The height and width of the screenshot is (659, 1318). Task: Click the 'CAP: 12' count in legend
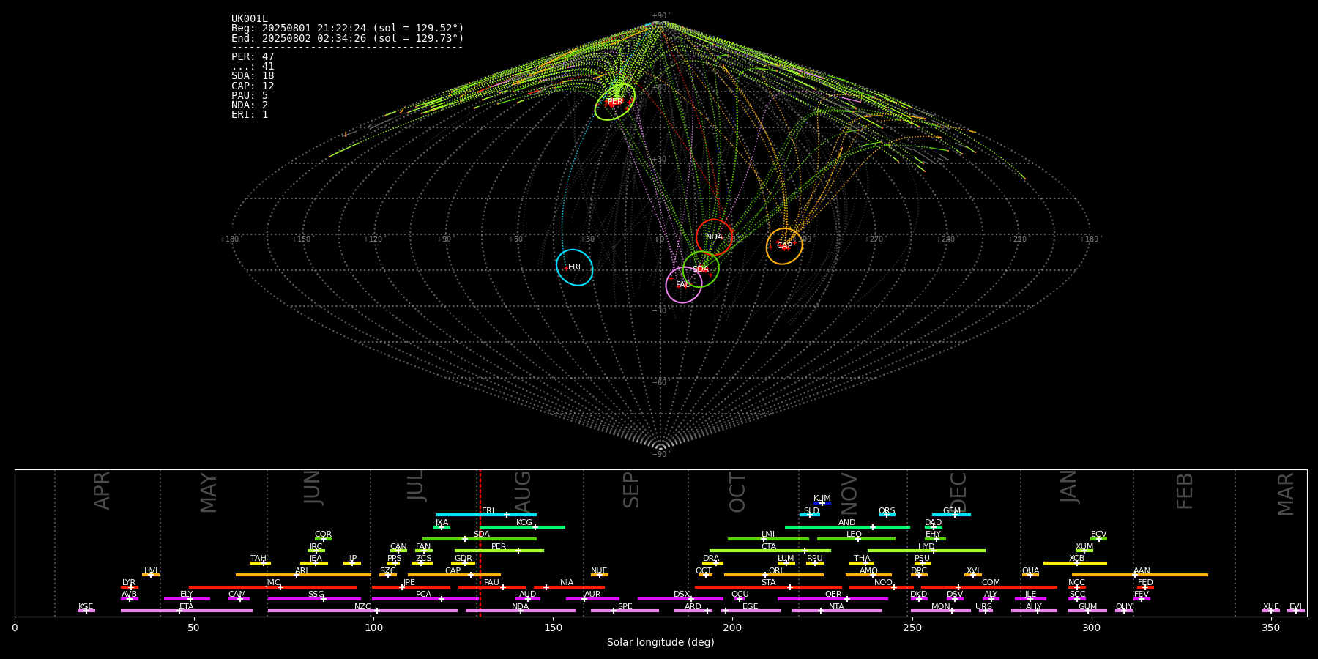[253, 86]
